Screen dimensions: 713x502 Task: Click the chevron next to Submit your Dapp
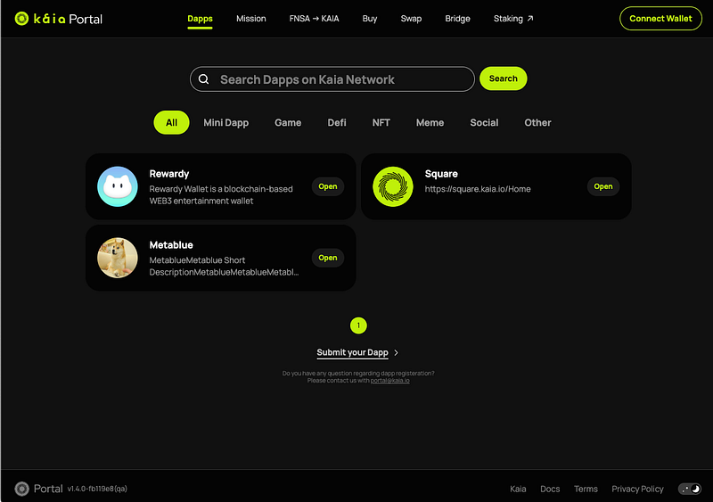[396, 353]
